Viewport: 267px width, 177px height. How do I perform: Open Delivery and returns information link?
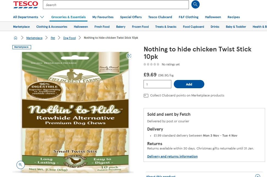coord(172,156)
